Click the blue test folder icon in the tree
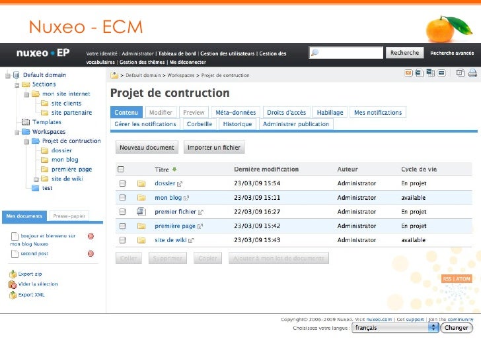This screenshot has height=339, width=481. (x=35, y=188)
